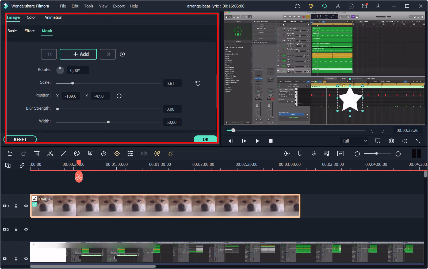This screenshot has height=269, width=428.
Task: Play the preview video
Action: coord(257,141)
